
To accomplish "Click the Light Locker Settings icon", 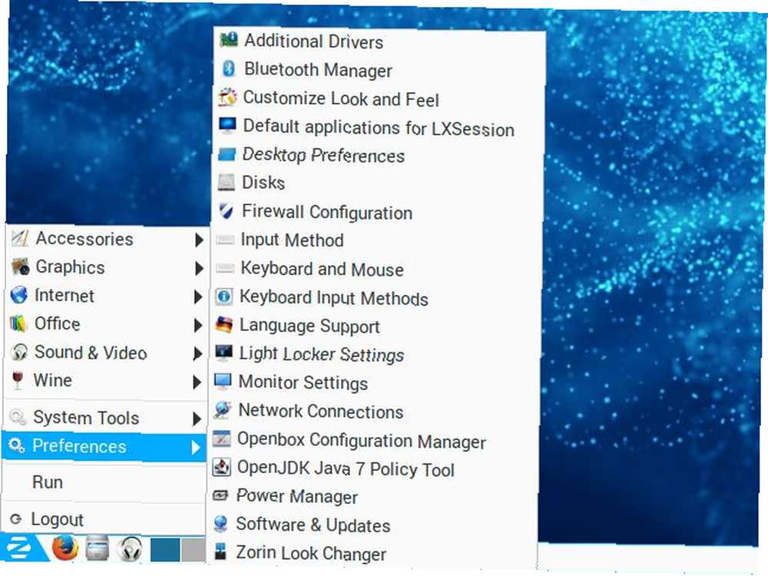I will click(223, 353).
